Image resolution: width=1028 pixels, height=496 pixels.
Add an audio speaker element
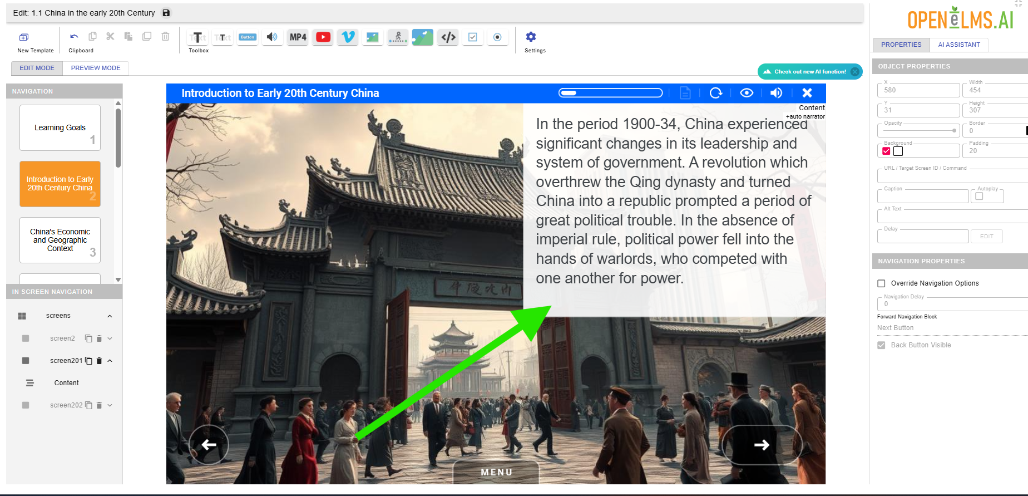pyautogui.click(x=272, y=37)
